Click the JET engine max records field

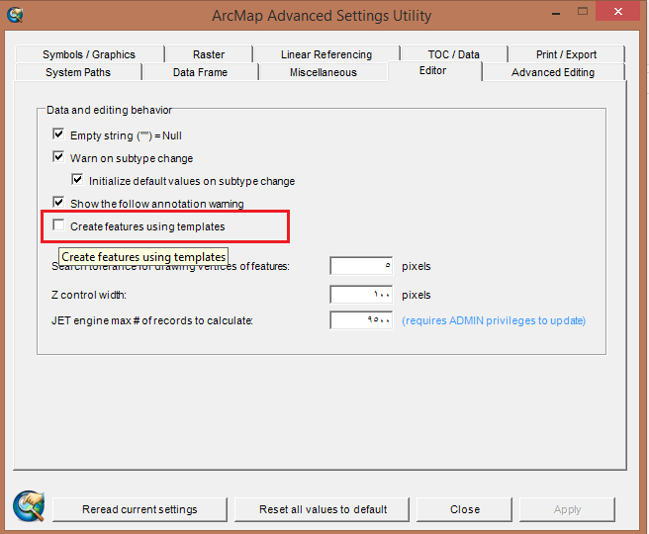[x=361, y=320]
